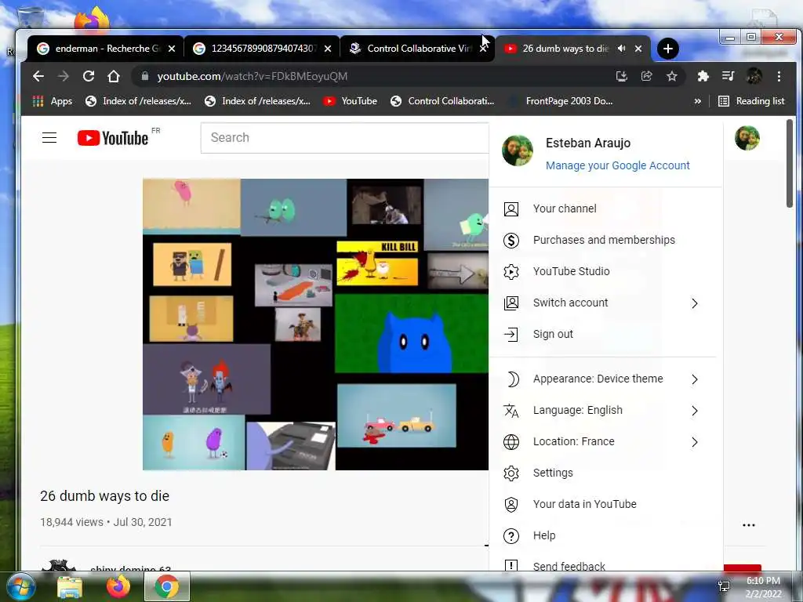The image size is (803, 602).
Task: Open the first Index of /releases bookmark
Action: coord(138,101)
